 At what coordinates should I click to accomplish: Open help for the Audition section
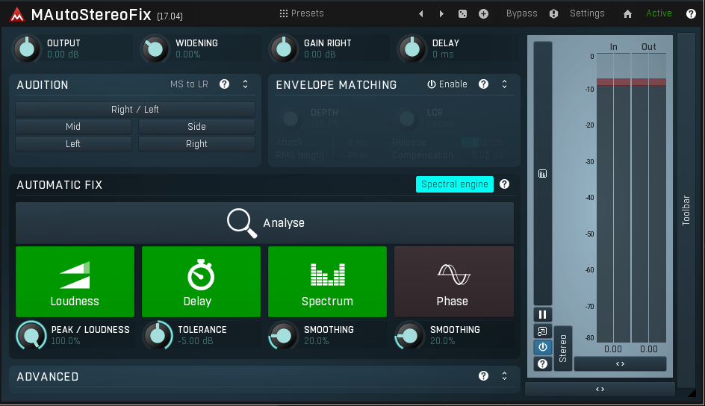click(x=224, y=84)
